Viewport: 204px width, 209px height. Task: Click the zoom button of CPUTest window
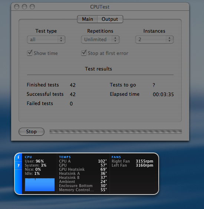click(32, 7)
